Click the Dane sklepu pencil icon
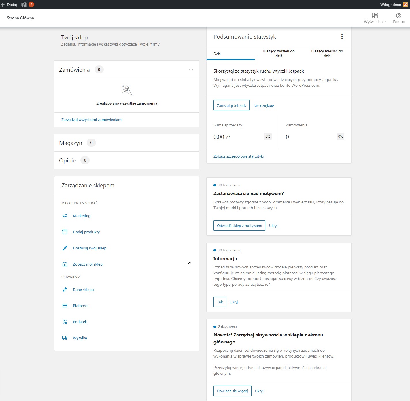This screenshot has height=401, width=410. point(65,290)
